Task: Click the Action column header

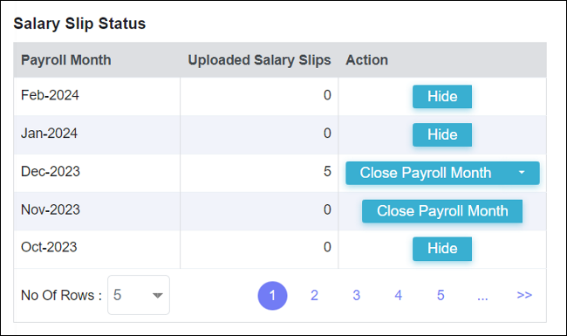Action: 366,60
